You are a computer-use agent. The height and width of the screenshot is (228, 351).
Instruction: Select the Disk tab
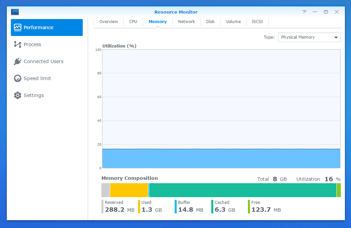(x=210, y=22)
